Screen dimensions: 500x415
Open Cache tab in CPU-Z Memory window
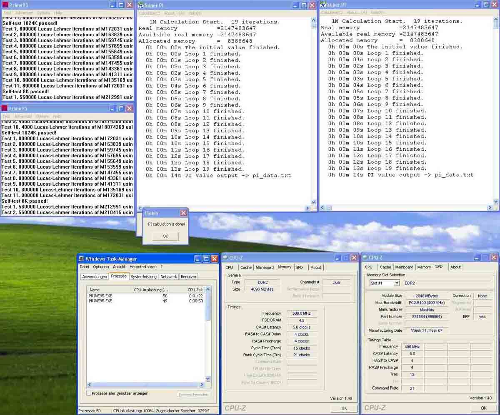(x=246, y=267)
